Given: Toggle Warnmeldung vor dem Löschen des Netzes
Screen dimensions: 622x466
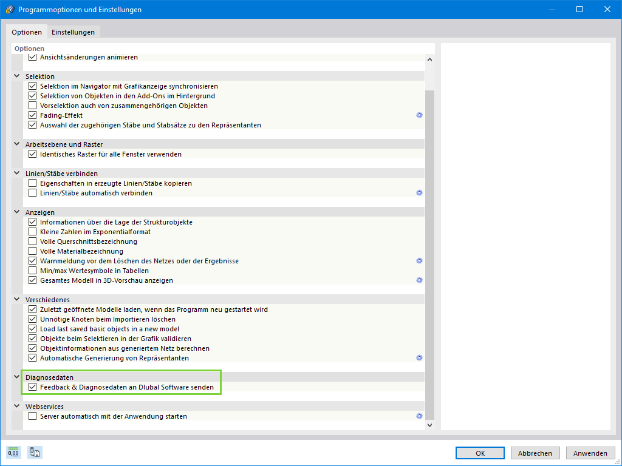Looking at the screenshot, I should pyautogui.click(x=33, y=261).
